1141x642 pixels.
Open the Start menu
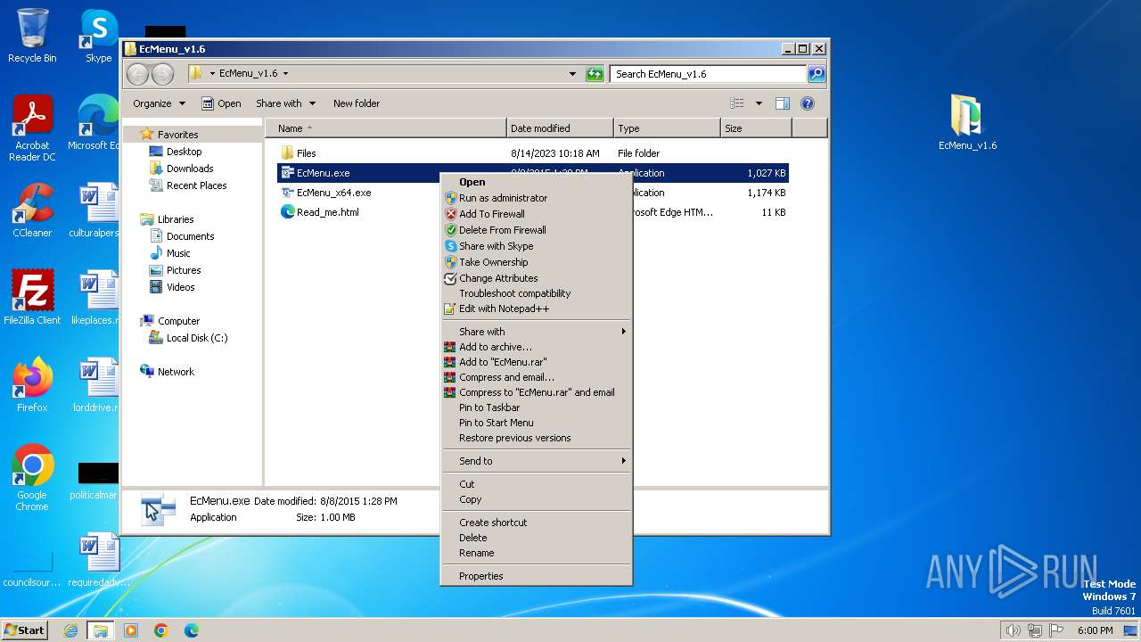coord(24,630)
